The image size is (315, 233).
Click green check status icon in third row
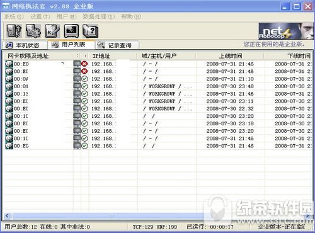coord(84,79)
